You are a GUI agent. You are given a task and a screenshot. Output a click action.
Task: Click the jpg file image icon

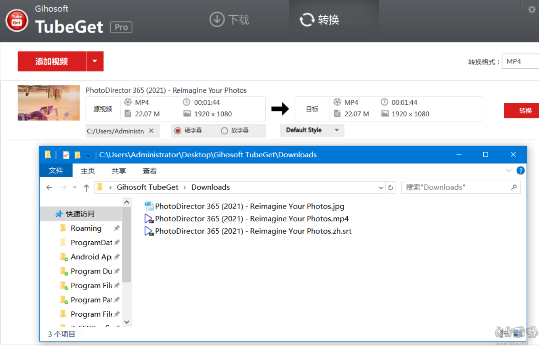point(149,206)
